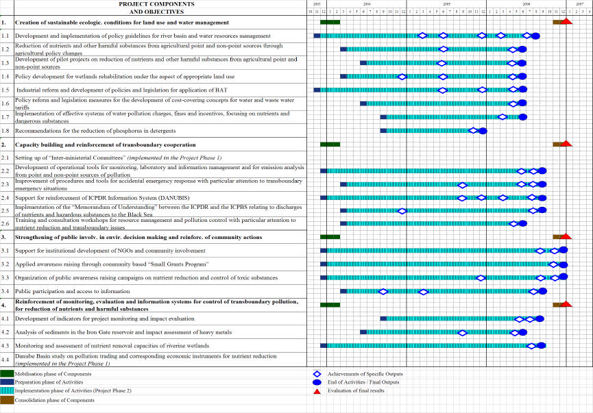Click the blue end circle on row 3.1

[563, 251]
